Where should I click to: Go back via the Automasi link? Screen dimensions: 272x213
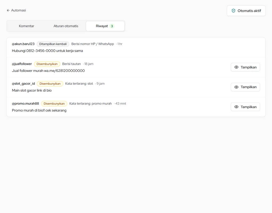pos(16,10)
